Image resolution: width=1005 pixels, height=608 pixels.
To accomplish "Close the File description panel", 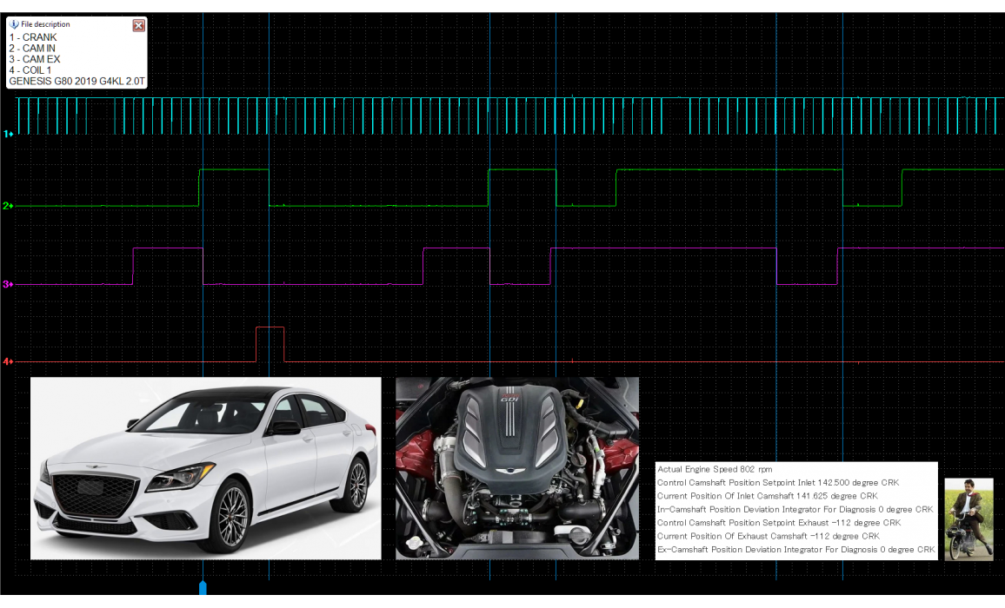I will [138, 25].
